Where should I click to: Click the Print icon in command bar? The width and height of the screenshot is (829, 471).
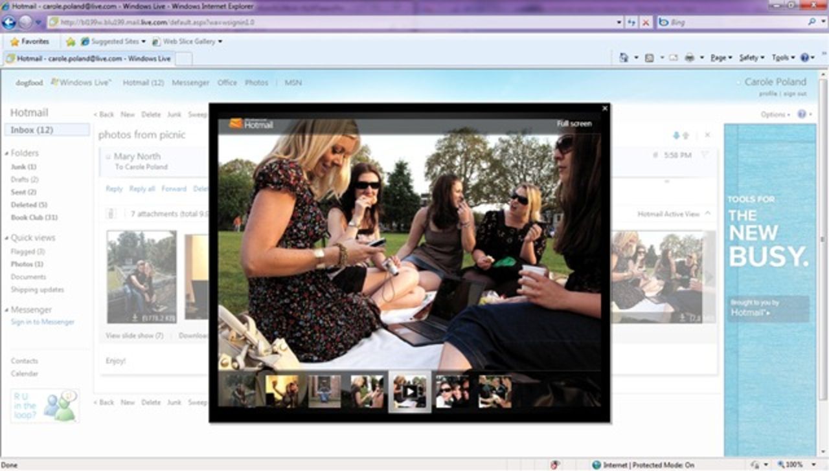(x=689, y=58)
